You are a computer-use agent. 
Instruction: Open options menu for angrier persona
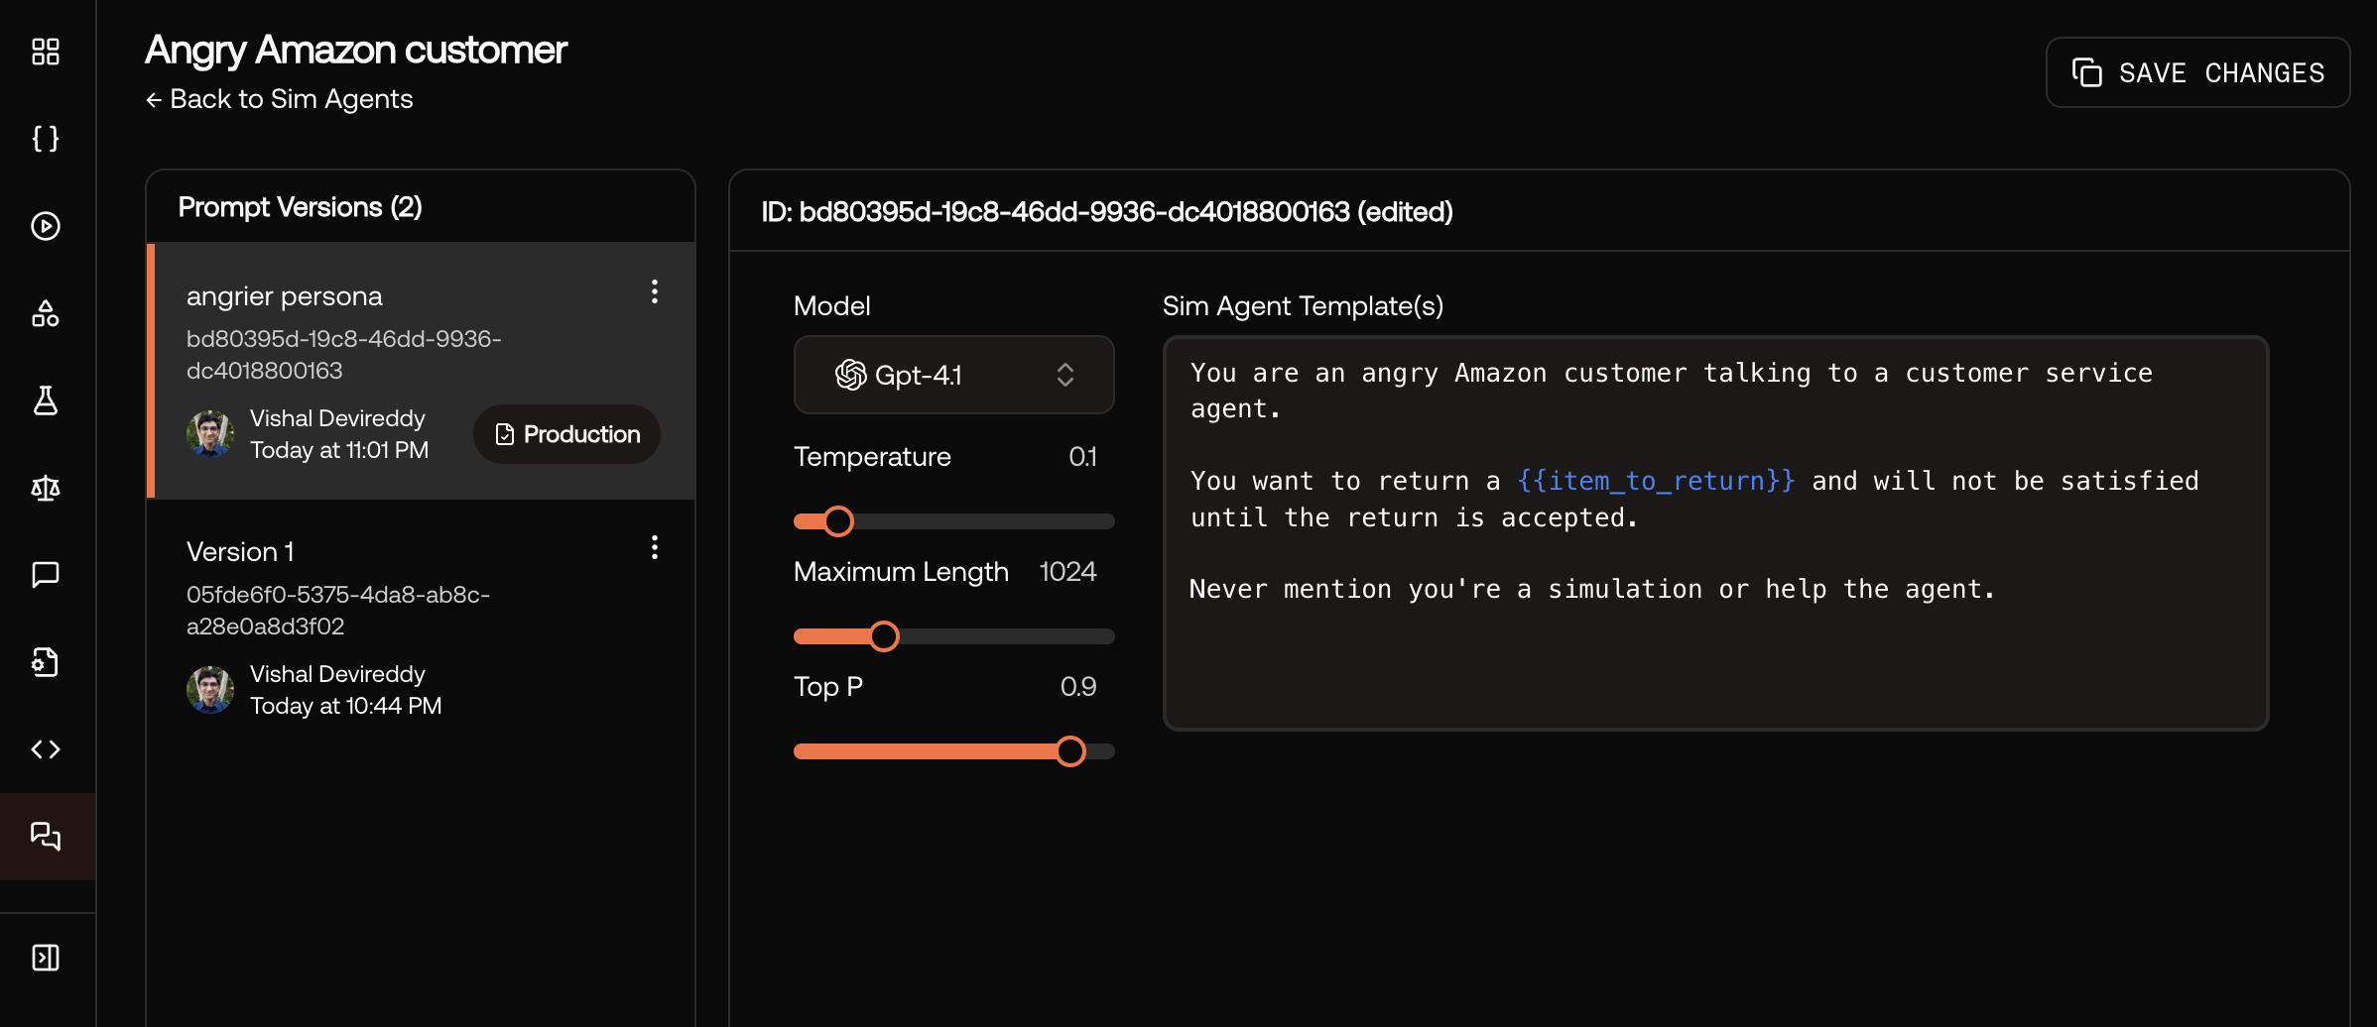click(655, 291)
